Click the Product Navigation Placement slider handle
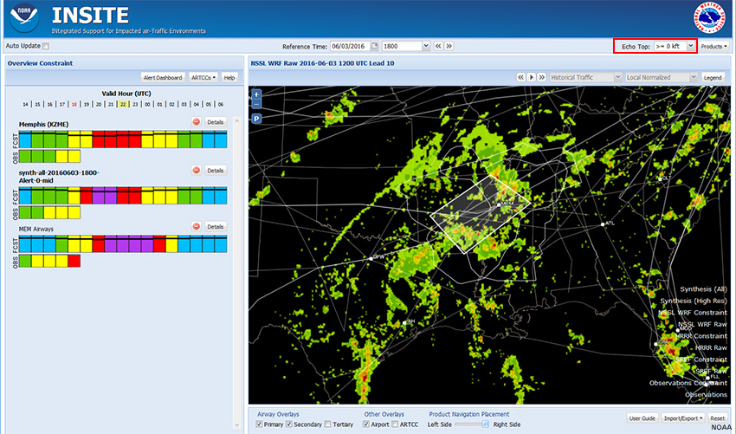The image size is (736, 434). pyautogui.click(x=485, y=424)
